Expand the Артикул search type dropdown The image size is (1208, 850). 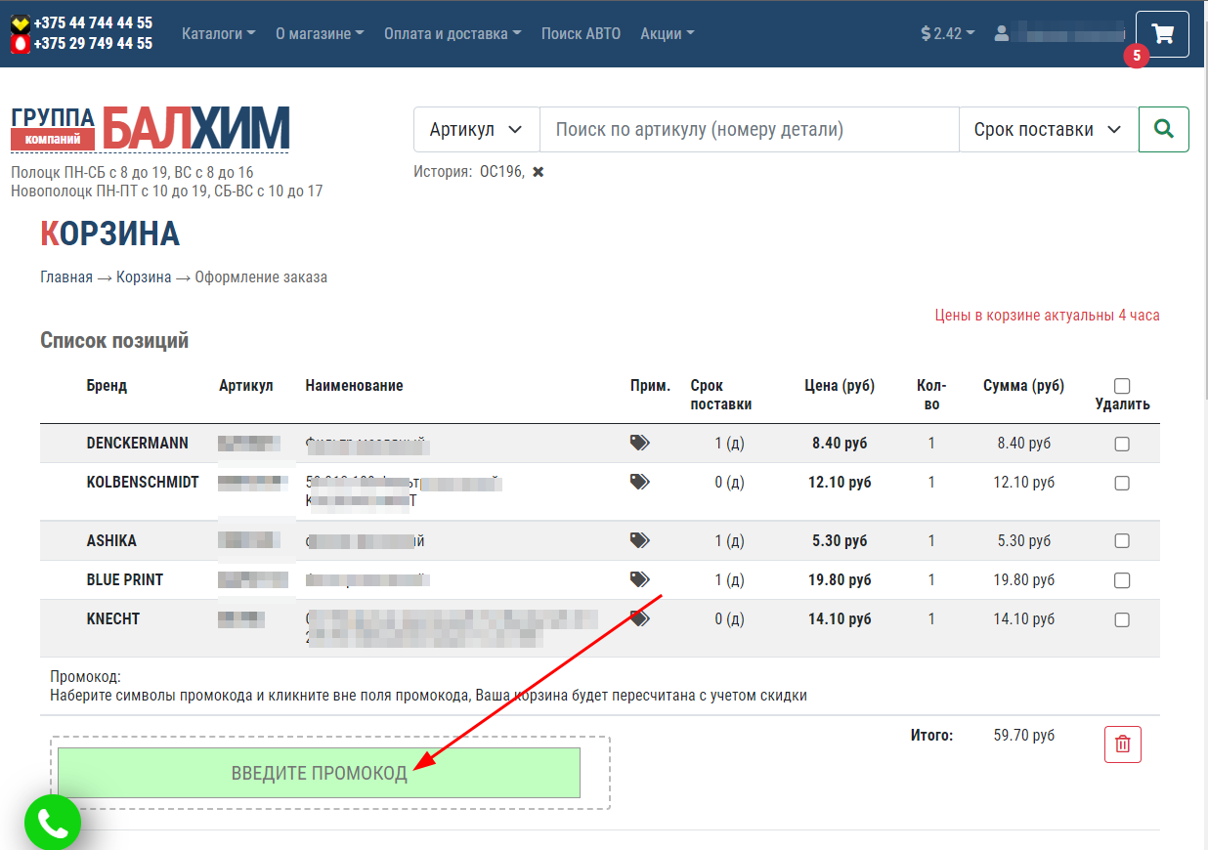476,129
